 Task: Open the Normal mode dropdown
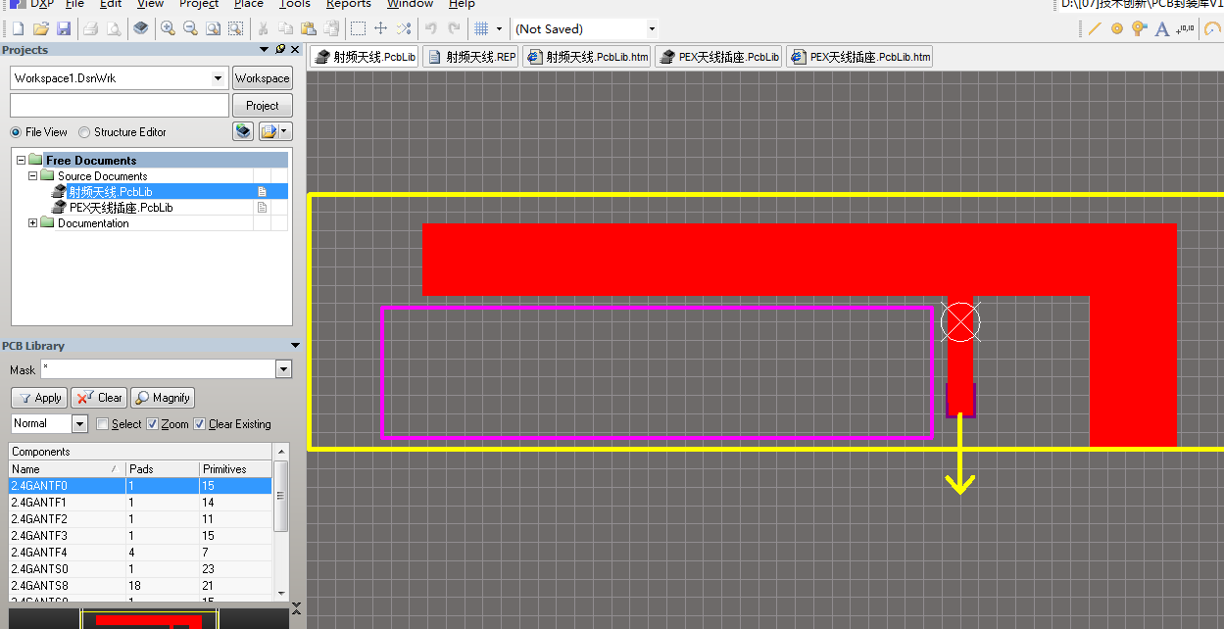coord(80,423)
